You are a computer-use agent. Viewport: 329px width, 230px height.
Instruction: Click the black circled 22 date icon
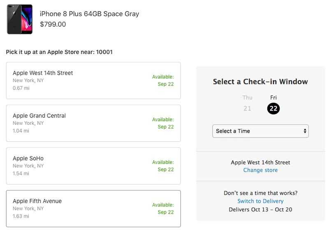[273, 108]
